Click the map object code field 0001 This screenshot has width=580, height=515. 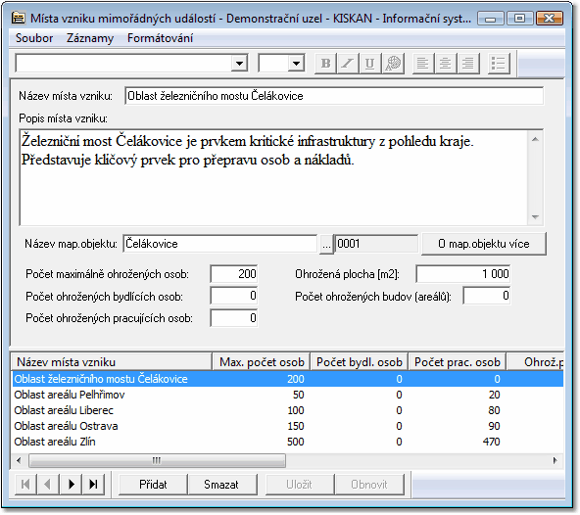[376, 244]
